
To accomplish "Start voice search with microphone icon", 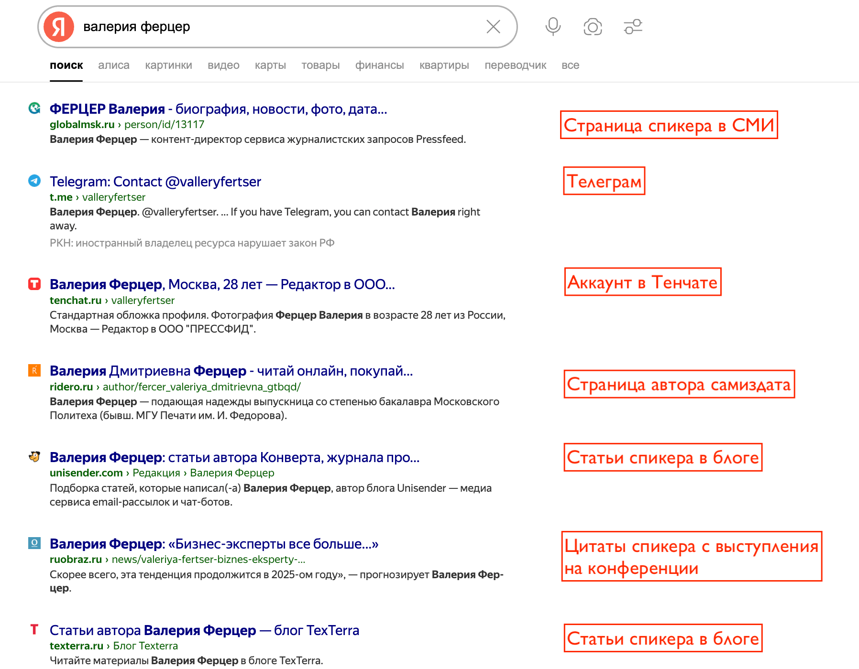I will (x=553, y=27).
